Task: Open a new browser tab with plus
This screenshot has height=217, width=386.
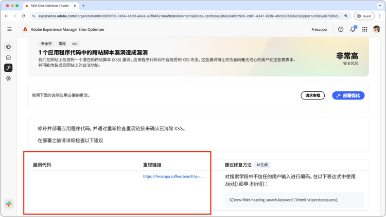Action: (x=83, y=6)
